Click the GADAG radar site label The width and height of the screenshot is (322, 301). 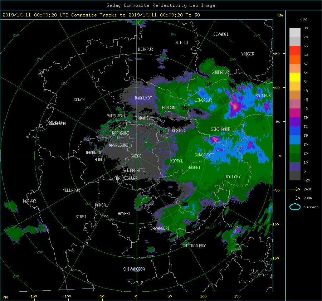136,156
